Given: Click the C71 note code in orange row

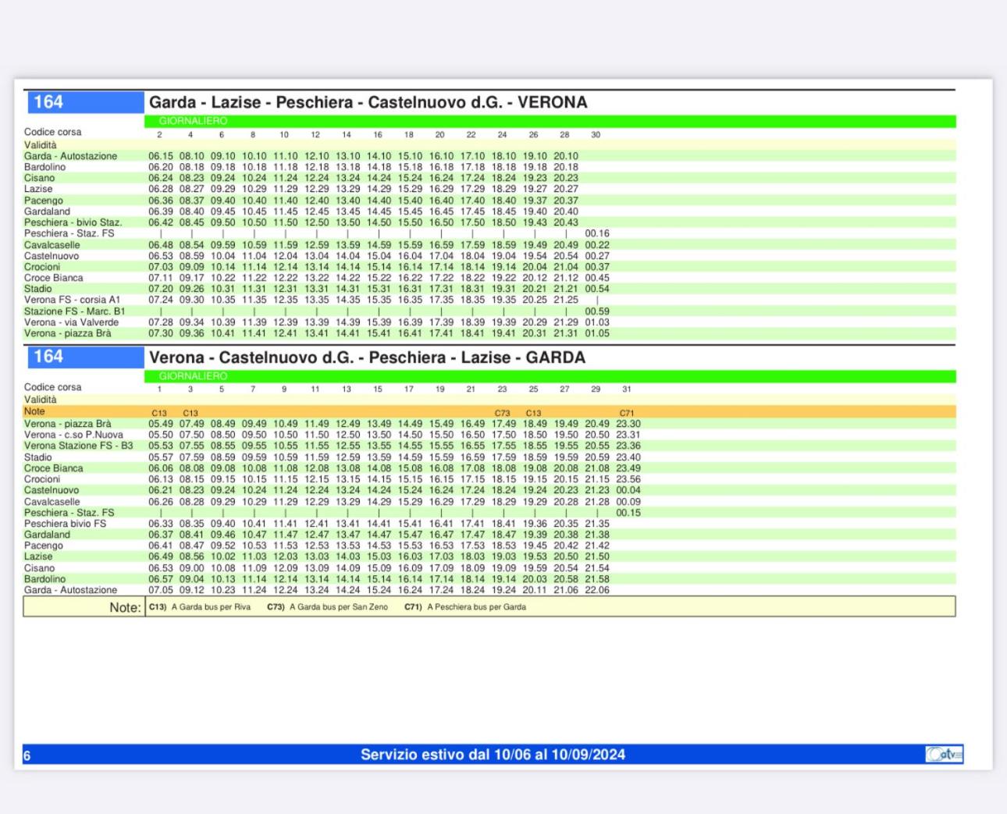Looking at the screenshot, I should tap(627, 413).
